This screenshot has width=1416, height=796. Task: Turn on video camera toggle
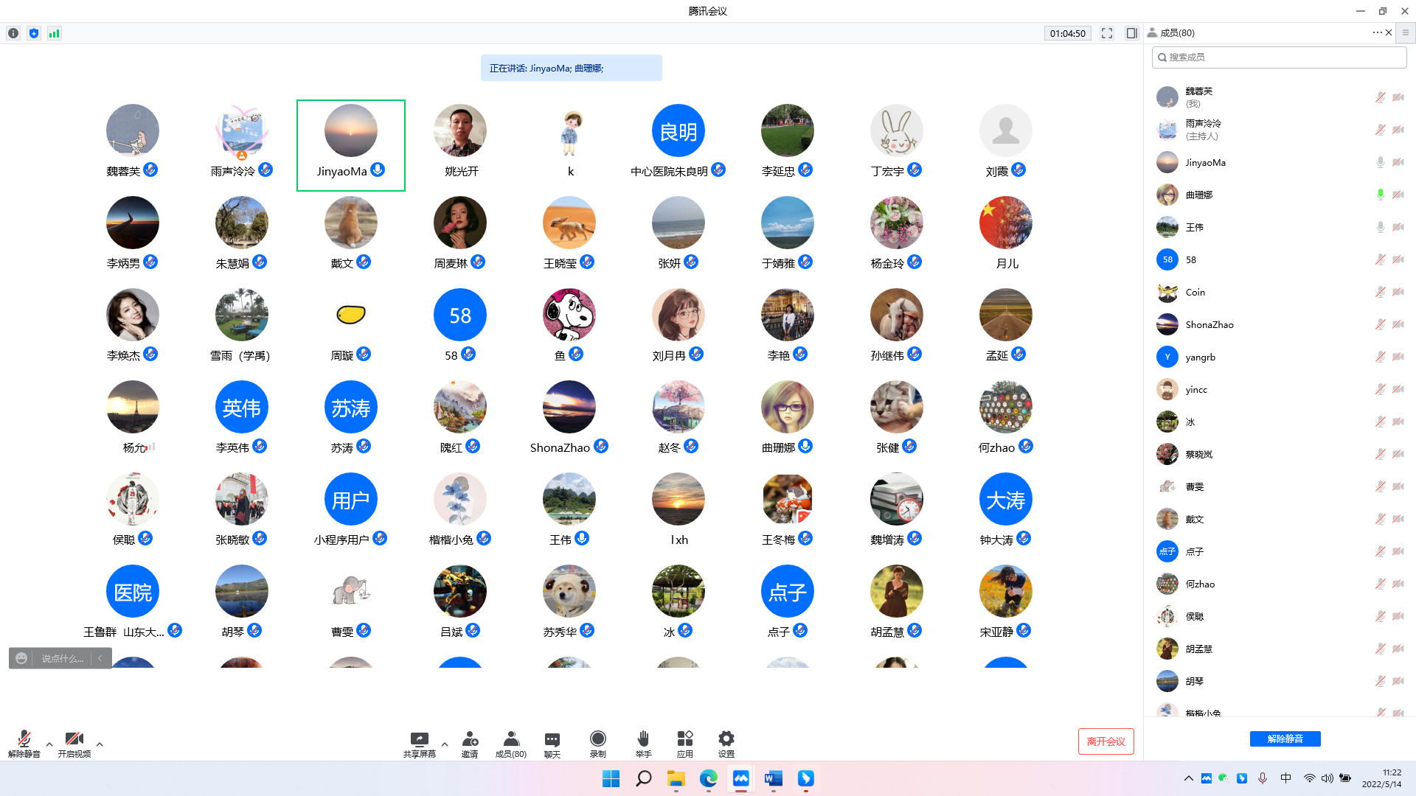[74, 739]
